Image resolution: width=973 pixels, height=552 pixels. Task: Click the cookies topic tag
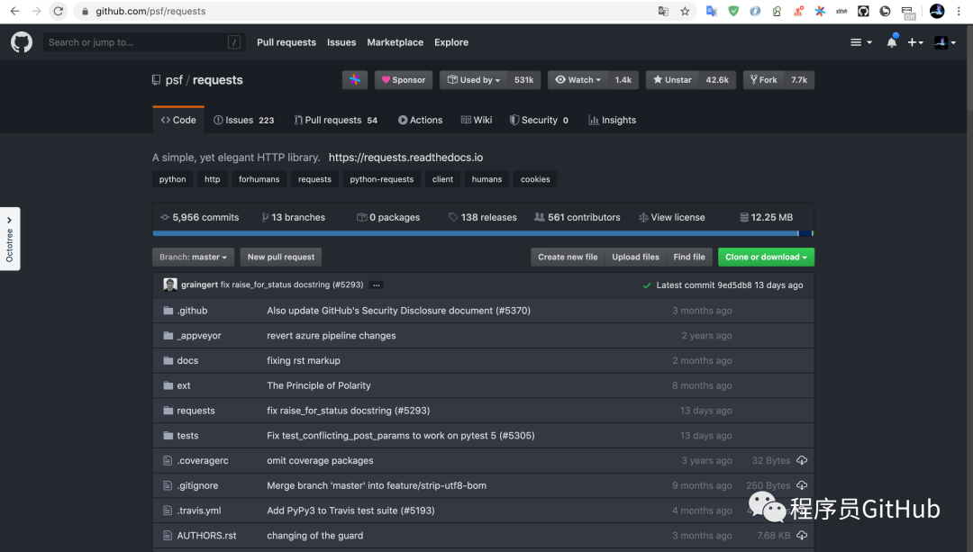pyautogui.click(x=535, y=179)
